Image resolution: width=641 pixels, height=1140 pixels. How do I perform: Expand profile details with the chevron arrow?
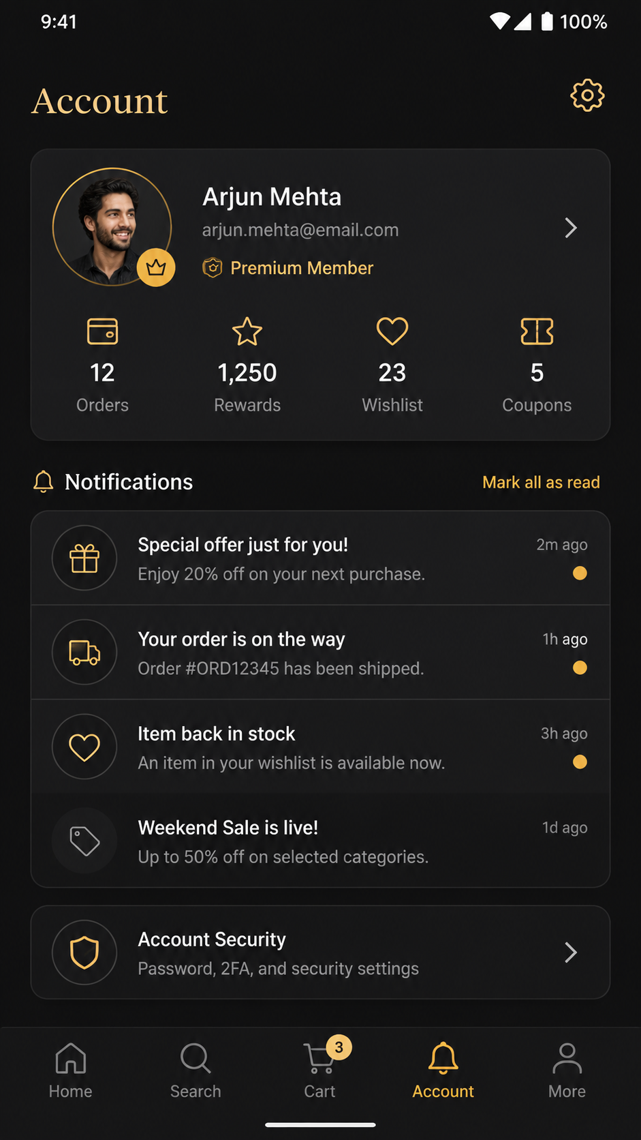pyautogui.click(x=571, y=228)
